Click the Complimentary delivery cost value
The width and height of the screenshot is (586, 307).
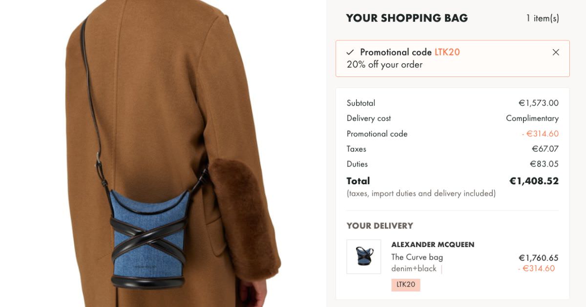532,118
